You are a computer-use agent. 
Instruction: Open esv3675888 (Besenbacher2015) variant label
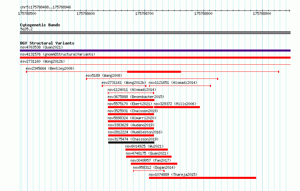pyautogui.click(x=136, y=97)
